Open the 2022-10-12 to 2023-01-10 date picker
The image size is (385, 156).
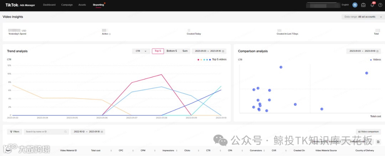click(x=88, y=132)
